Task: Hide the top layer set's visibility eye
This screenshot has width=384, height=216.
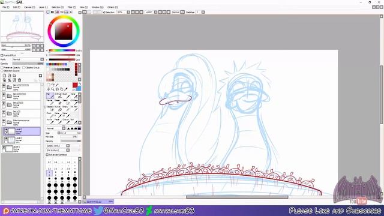Action: [x=4, y=86]
